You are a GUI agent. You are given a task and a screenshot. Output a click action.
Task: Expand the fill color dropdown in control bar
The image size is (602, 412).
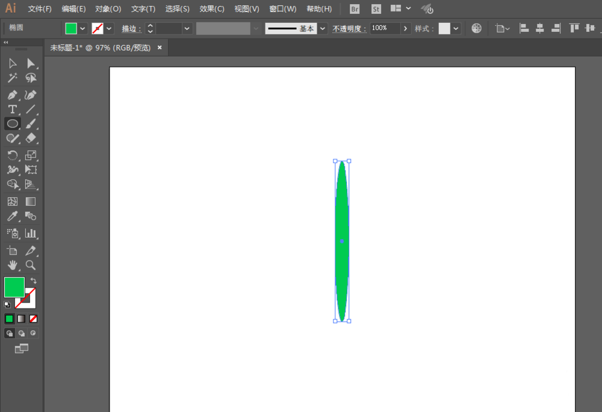click(82, 28)
